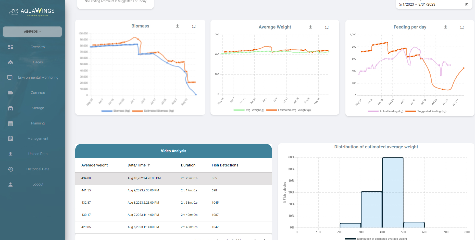Click the Cameras video icon
The image size is (475, 240).
click(10, 93)
